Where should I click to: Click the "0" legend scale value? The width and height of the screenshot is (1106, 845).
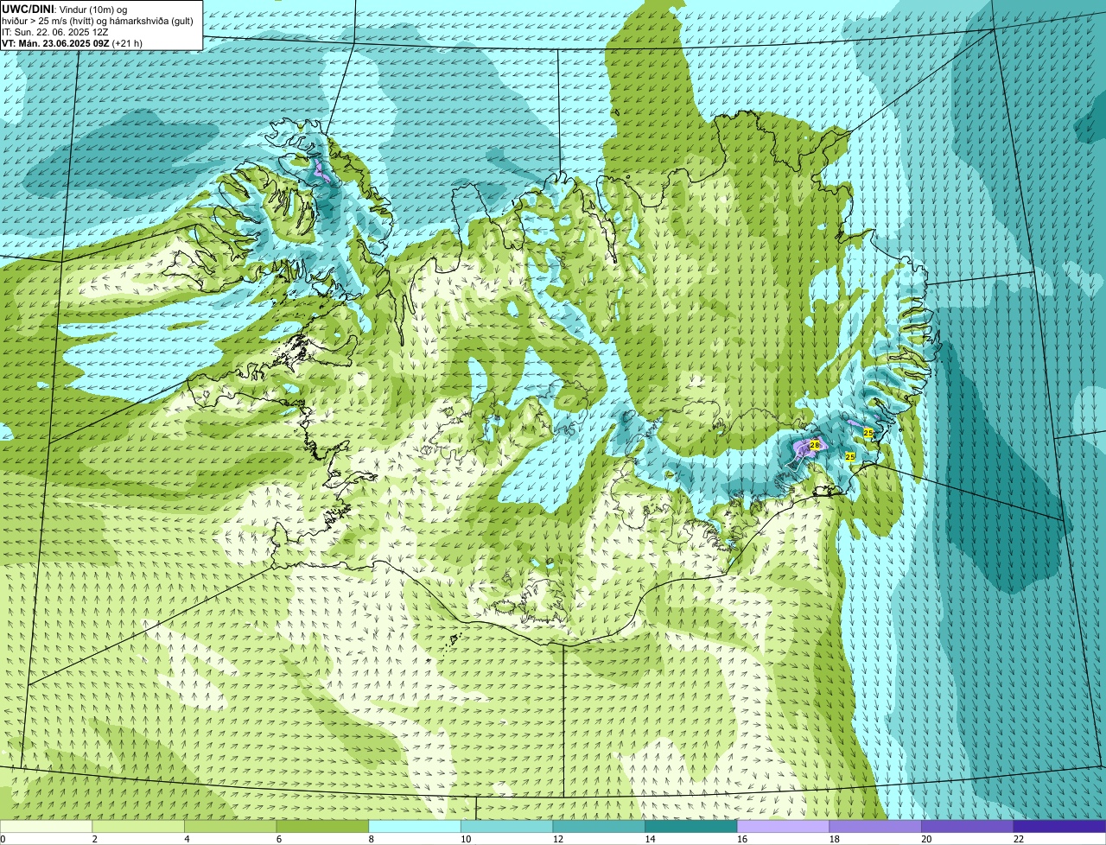3,839
